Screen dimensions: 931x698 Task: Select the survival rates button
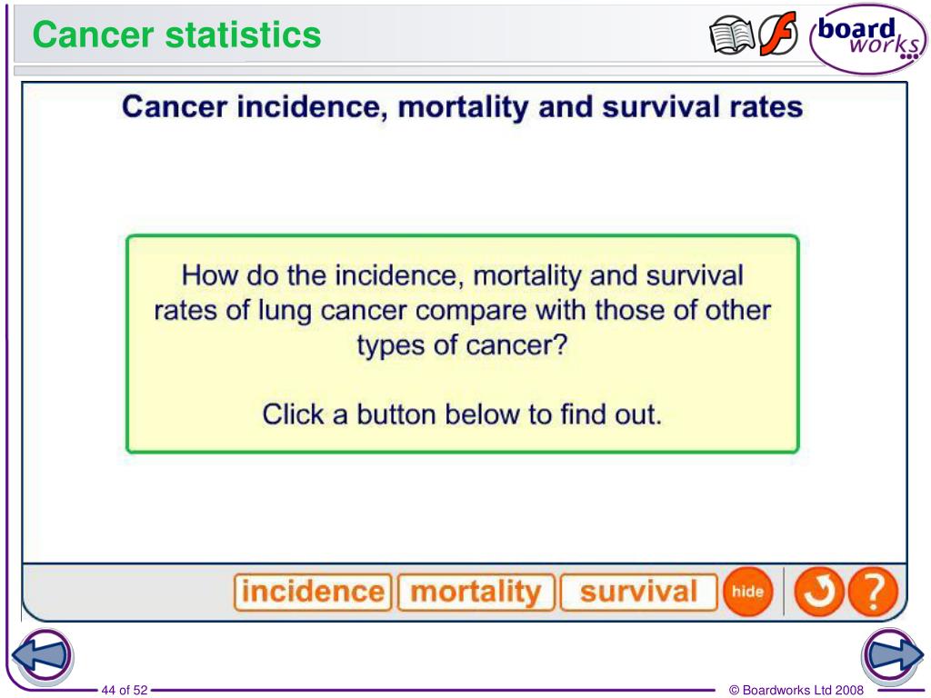pyautogui.click(x=639, y=592)
